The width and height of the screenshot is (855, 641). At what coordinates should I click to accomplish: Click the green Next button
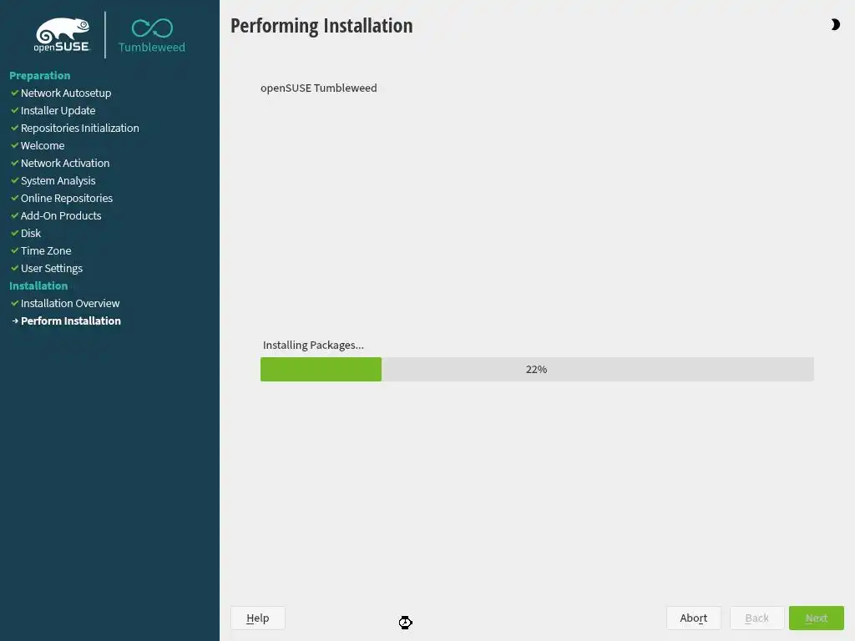pyautogui.click(x=817, y=618)
